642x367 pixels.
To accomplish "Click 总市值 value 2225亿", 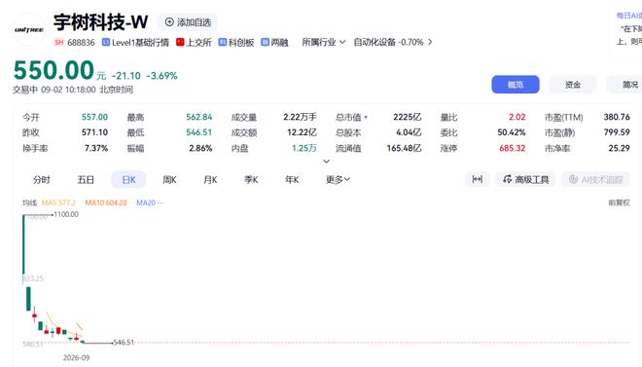I will tap(407, 117).
